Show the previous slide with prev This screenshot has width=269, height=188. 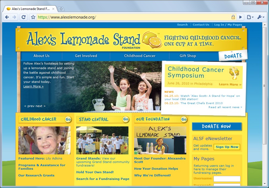pyautogui.click(x=30, y=106)
